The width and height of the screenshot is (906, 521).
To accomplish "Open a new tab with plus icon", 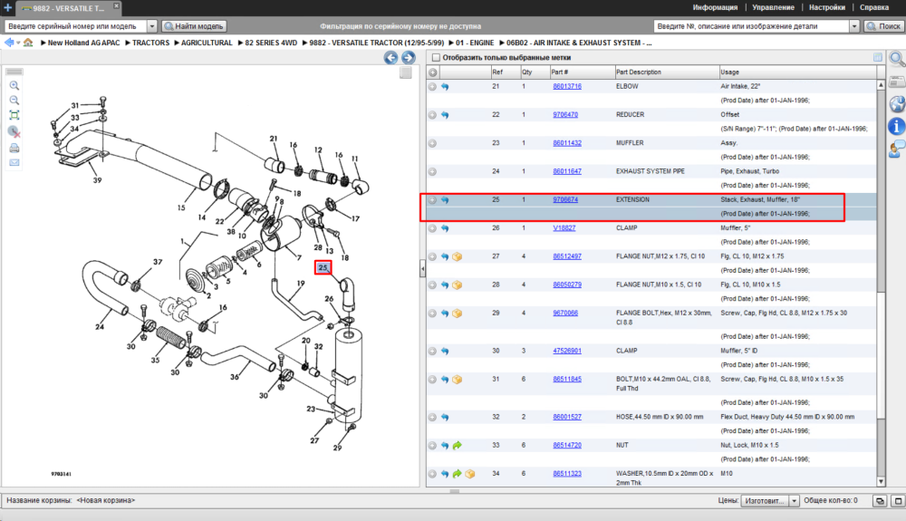I will (x=7, y=7).
